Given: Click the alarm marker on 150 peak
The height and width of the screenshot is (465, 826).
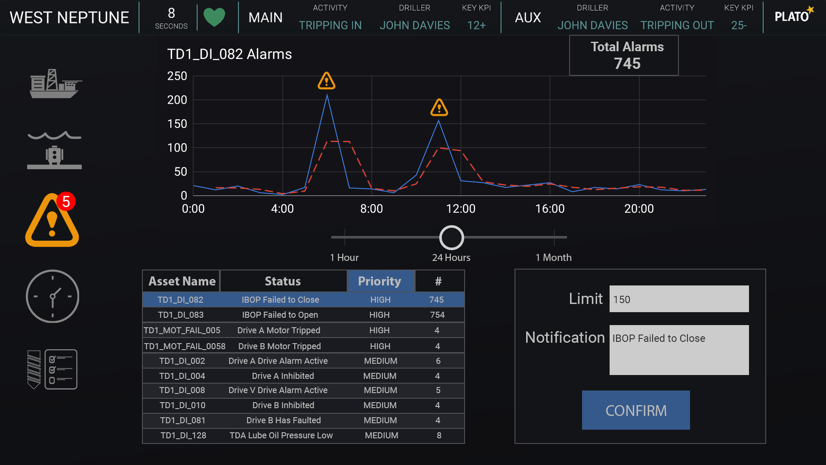Looking at the screenshot, I should pyautogui.click(x=439, y=108).
